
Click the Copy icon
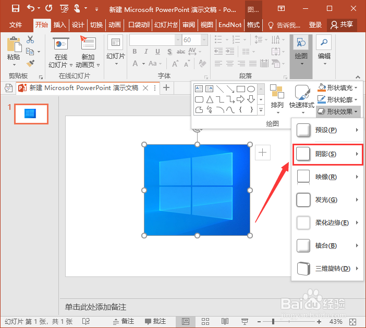point(30,52)
